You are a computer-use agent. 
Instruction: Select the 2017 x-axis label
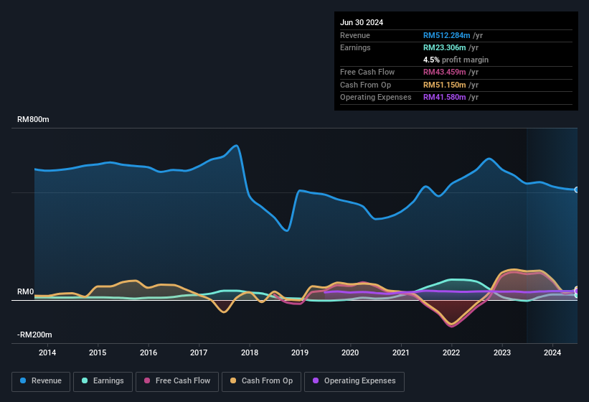[x=199, y=352]
